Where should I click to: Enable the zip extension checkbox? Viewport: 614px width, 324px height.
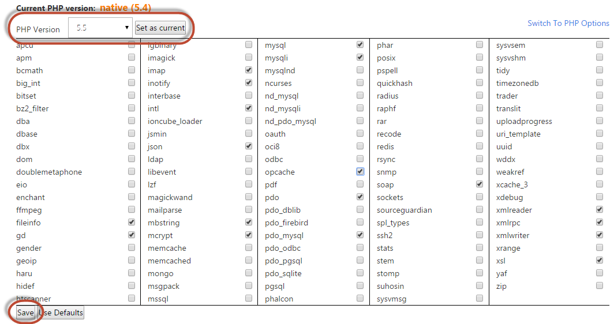[600, 285]
